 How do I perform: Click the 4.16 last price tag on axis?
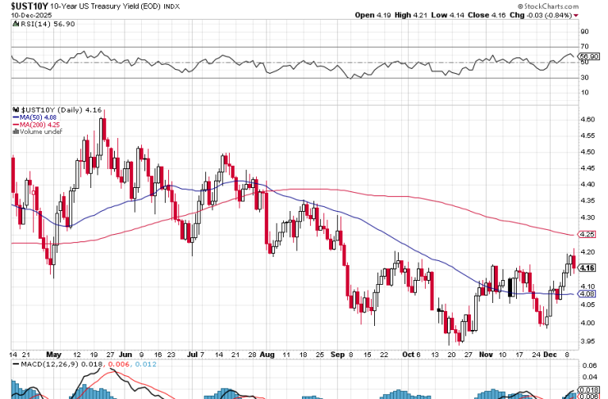(587, 268)
